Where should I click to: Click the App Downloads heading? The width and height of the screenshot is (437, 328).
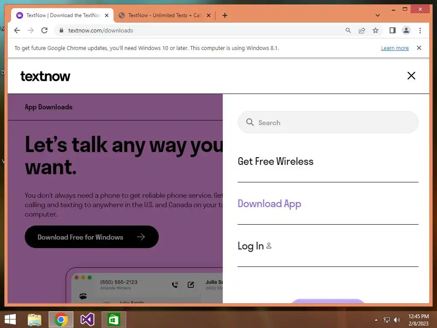tap(49, 107)
